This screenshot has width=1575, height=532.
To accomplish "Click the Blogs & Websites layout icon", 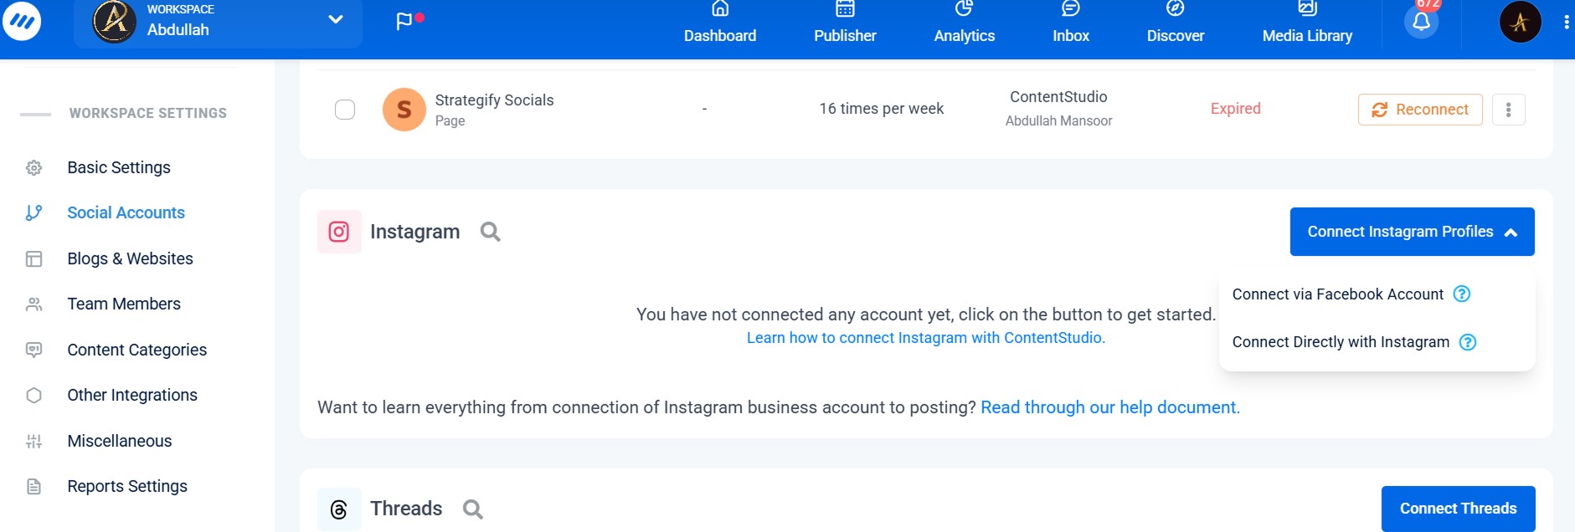I will click(33, 258).
